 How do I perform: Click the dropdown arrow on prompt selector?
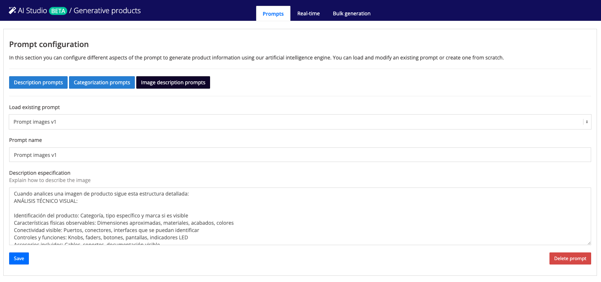[587, 122]
